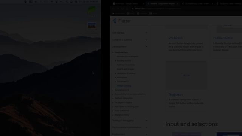Expand Navigation & routing in sidebar
This screenshot has width=242, height=136.
pos(125,73)
